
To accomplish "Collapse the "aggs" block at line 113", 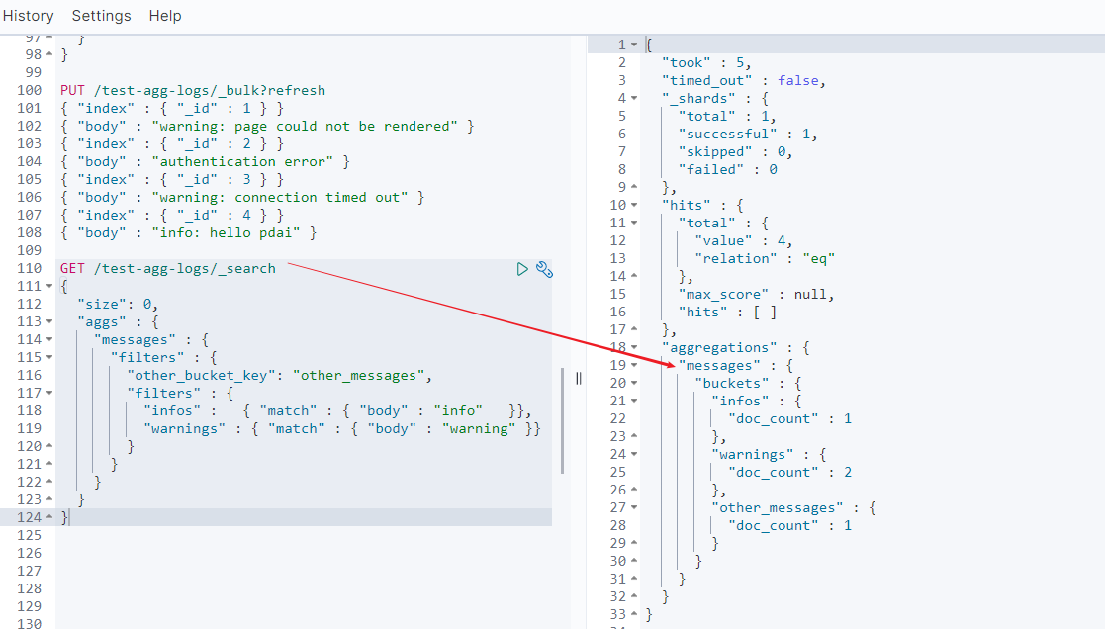I will click(x=49, y=322).
